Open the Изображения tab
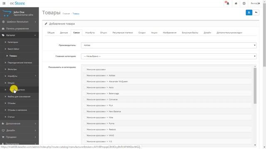The width and height of the screenshot is (266, 149). click(x=170, y=33)
